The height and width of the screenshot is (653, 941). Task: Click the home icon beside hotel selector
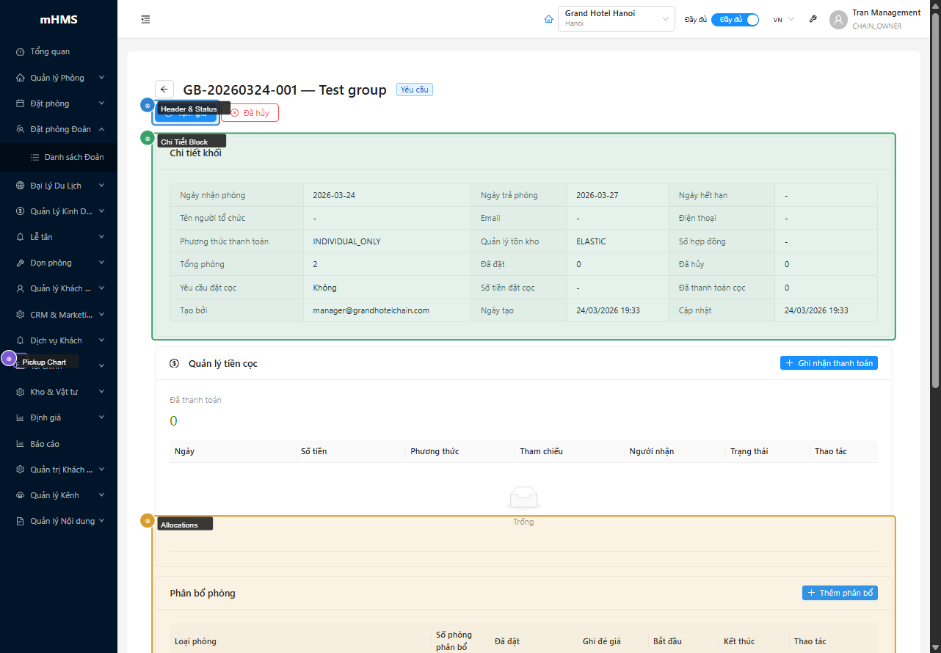[x=548, y=19]
